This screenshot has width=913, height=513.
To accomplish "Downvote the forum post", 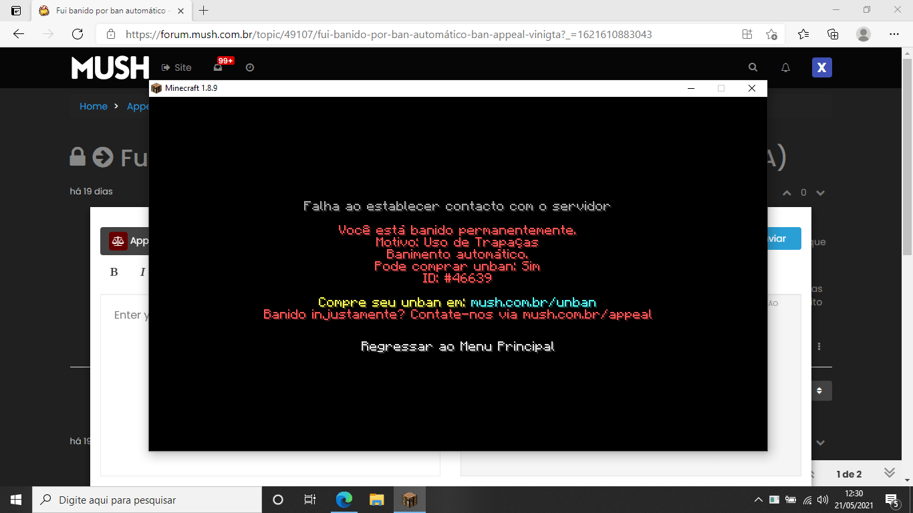I will (820, 192).
